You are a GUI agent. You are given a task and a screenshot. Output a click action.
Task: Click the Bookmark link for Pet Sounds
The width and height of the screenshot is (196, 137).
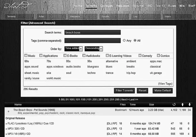(x=121, y=110)
